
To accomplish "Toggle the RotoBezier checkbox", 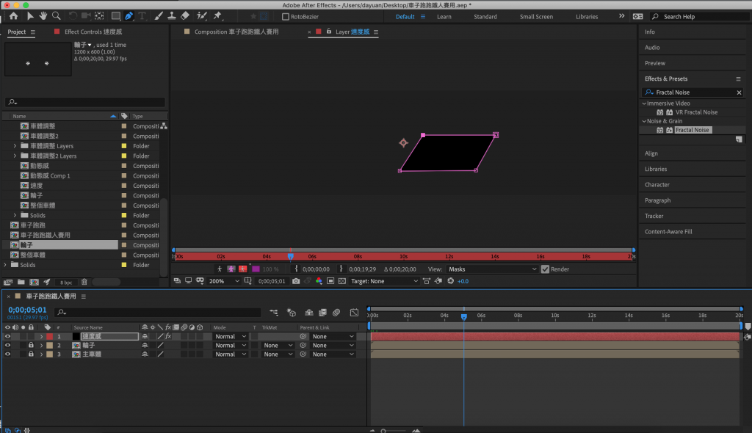I will [x=286, y=17].
